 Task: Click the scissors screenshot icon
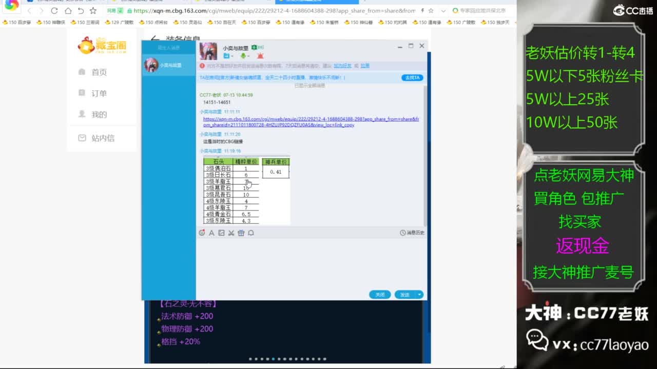click(x=231, y=233)
